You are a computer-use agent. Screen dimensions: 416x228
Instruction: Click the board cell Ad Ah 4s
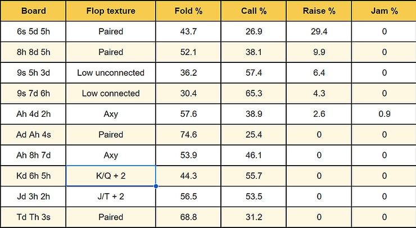[x=33, y=135]
